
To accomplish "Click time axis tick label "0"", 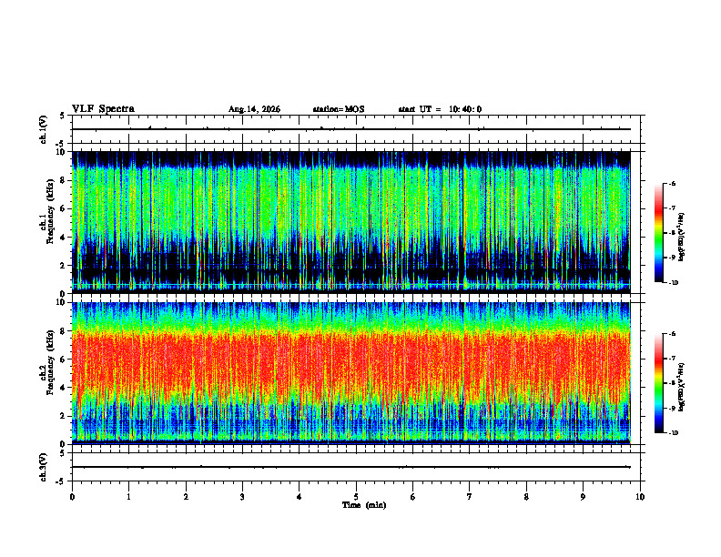I will pyautogui.click(x=72, y=497).
